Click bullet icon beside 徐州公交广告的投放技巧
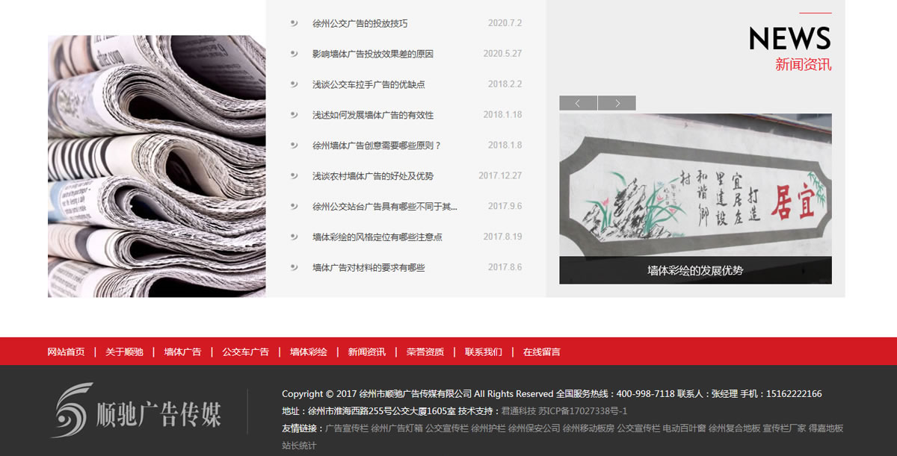897x456 pixels. 295,23
